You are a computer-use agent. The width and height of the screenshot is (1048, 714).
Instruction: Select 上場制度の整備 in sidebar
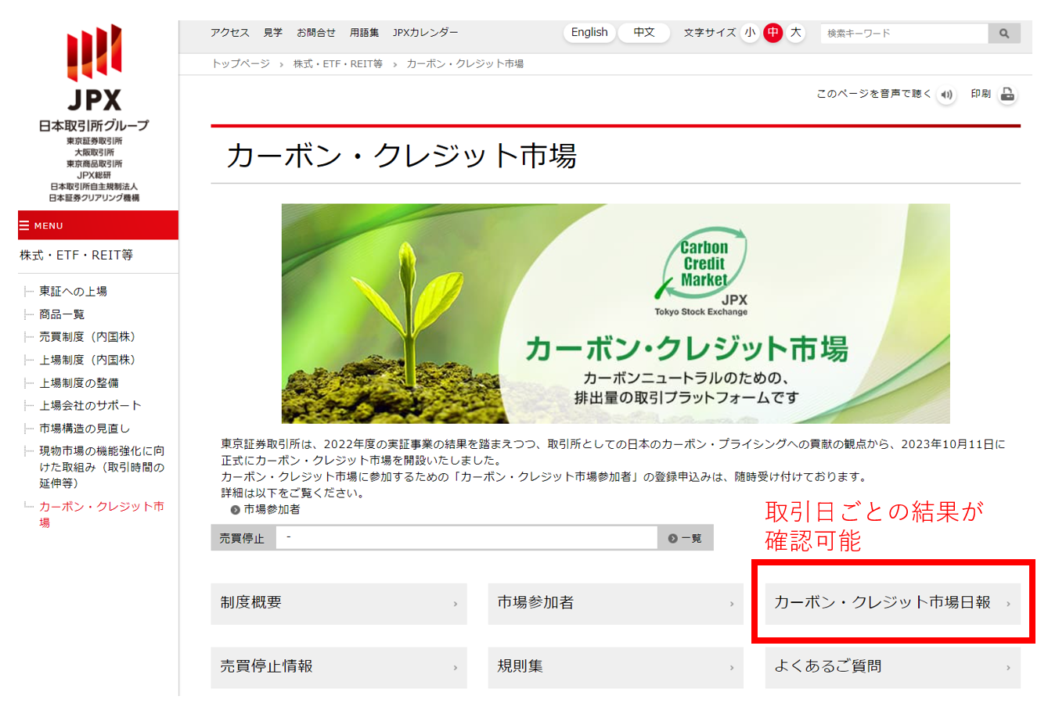click(79, 382)
